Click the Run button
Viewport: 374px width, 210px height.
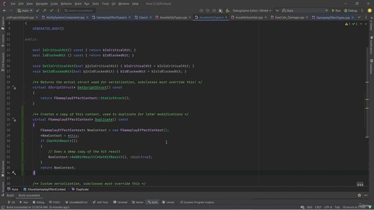pyautogui.click(x=336, y=10)
